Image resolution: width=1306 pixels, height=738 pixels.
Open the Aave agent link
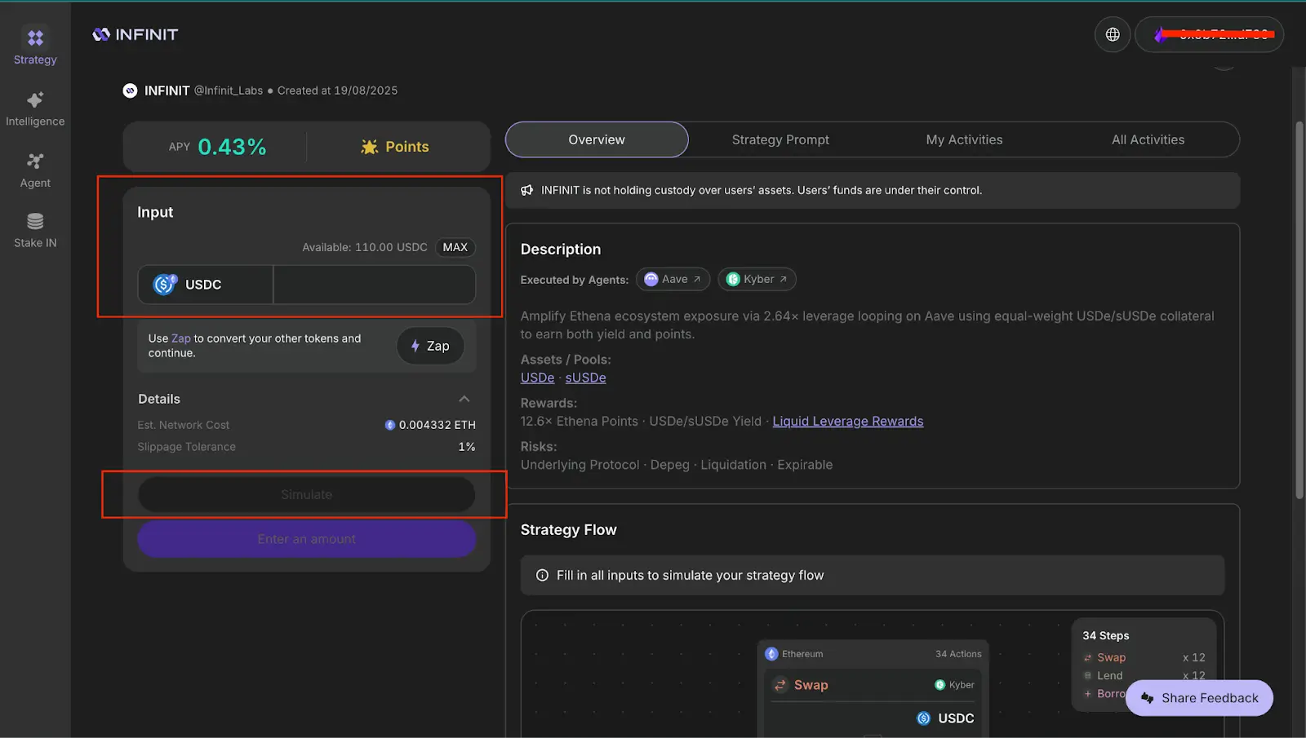click(x=673, y=279)
